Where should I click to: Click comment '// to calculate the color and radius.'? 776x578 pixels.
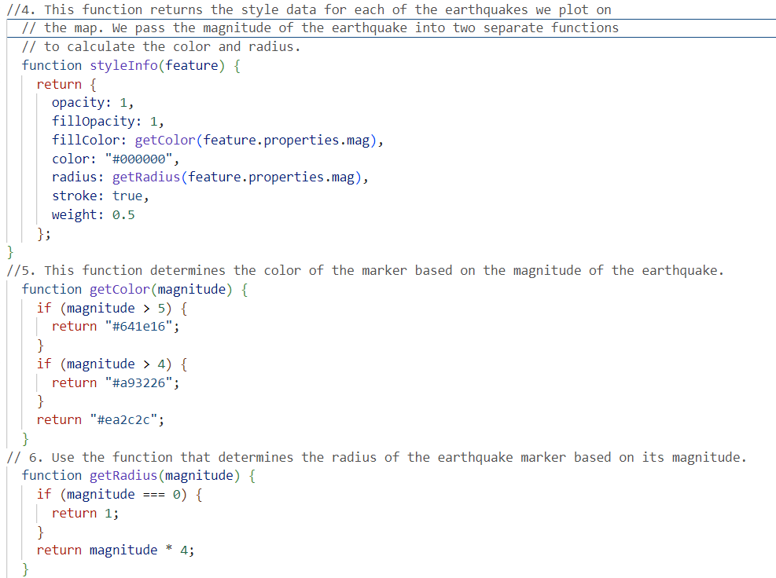click(x=161, y=46)
